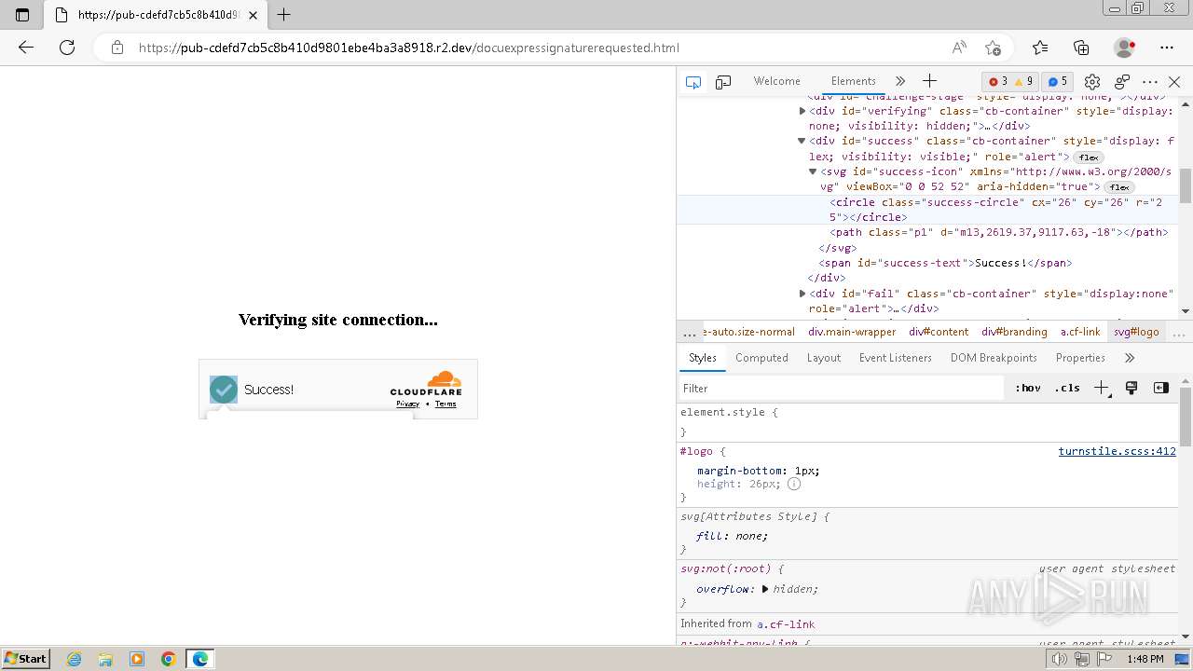This screenshot has width=1193, height=671.
Task: Open Read aloud icon in address bar
Action: [x=959, y=48]
